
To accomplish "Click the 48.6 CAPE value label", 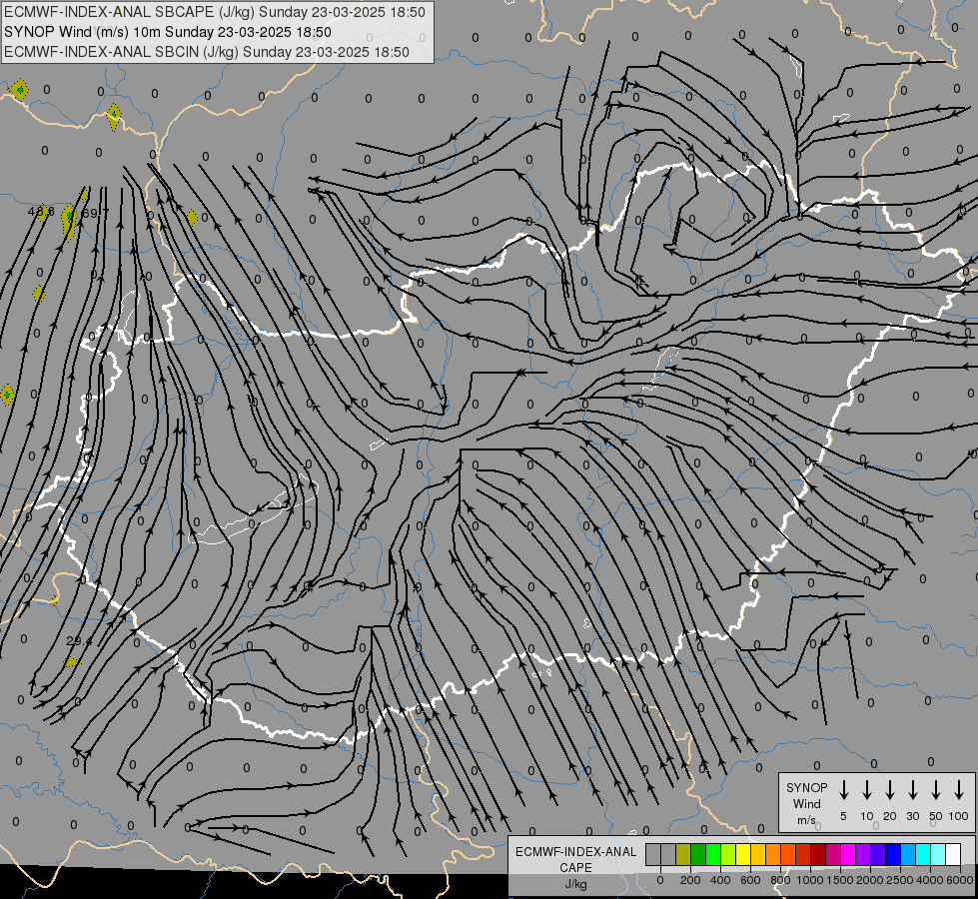I will pyautogui.click(x=41, y=212).
